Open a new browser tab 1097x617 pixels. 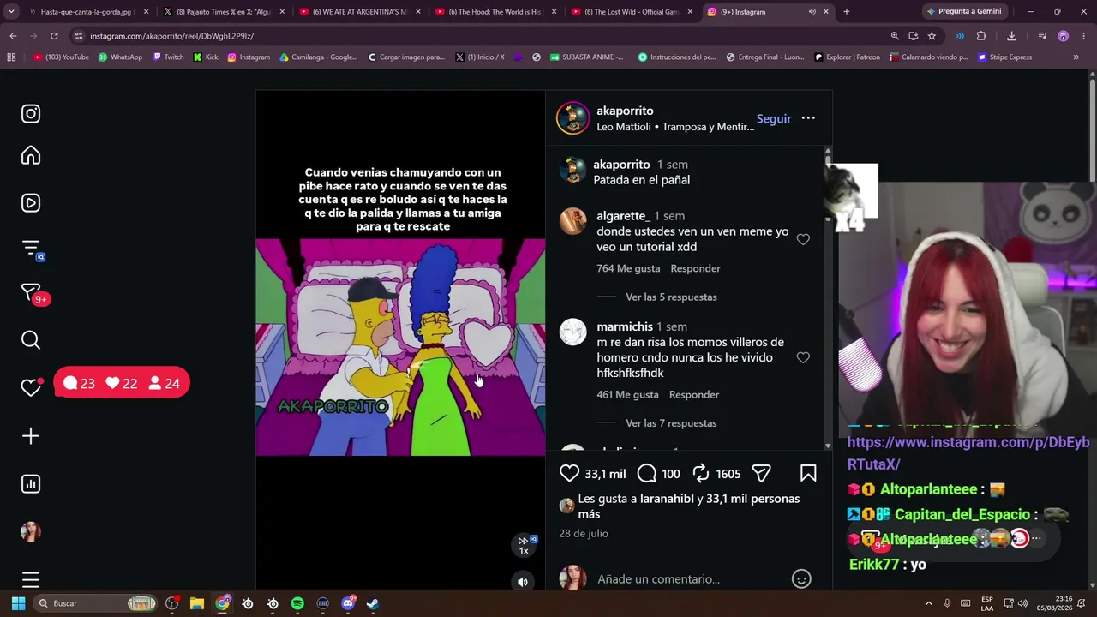[847, 12]
